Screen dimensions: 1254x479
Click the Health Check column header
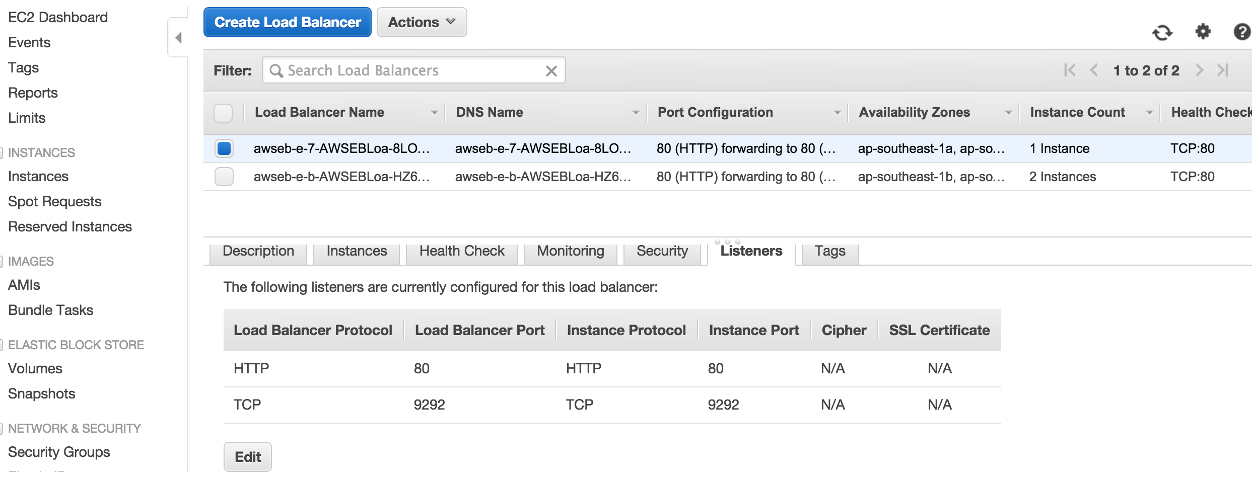pos(1212,113)
